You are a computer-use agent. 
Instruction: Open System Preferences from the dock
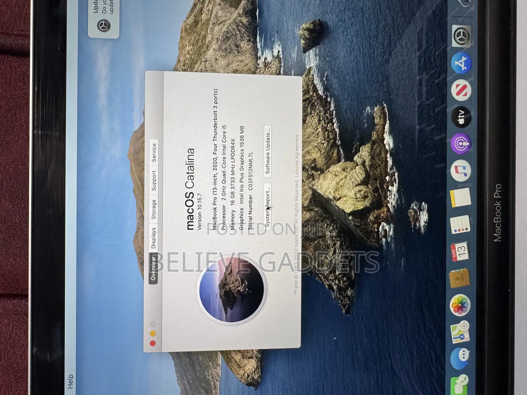pos(461,36)
